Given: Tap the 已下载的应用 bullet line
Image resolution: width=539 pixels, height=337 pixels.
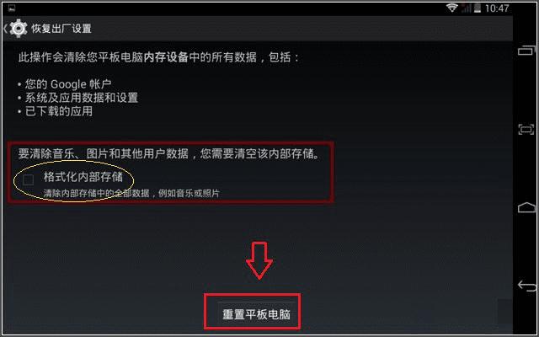Looking at the screenshot, I should (56, 111).
